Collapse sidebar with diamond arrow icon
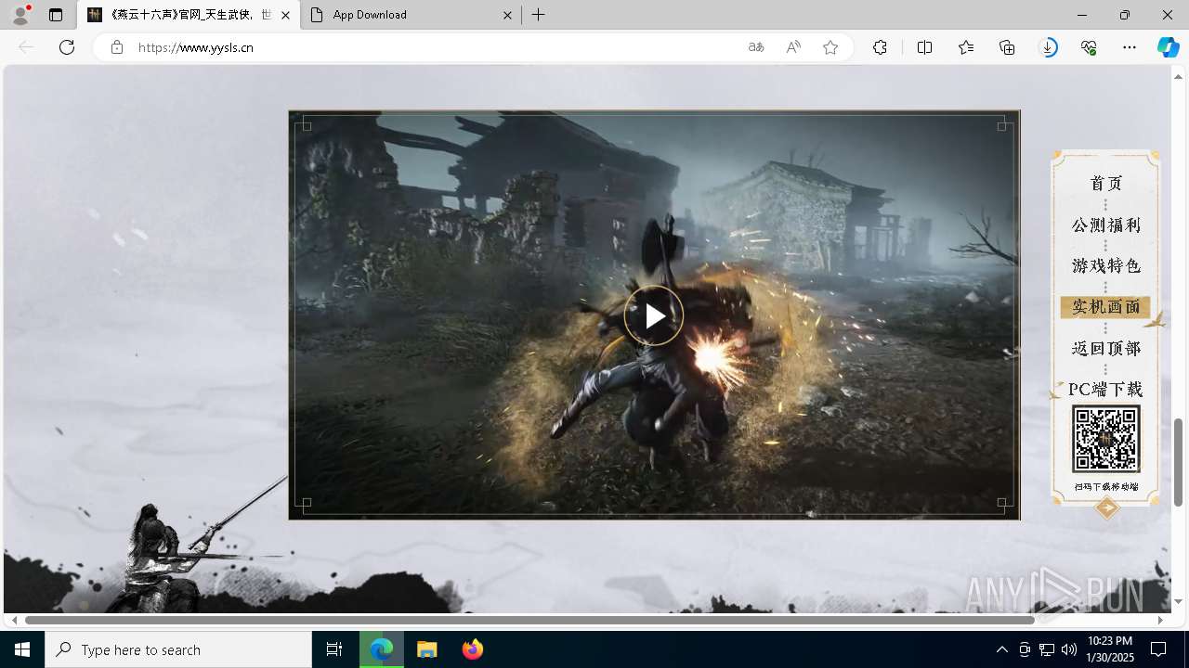Screen dimensions: 1189x668 tap(1106, 507)
